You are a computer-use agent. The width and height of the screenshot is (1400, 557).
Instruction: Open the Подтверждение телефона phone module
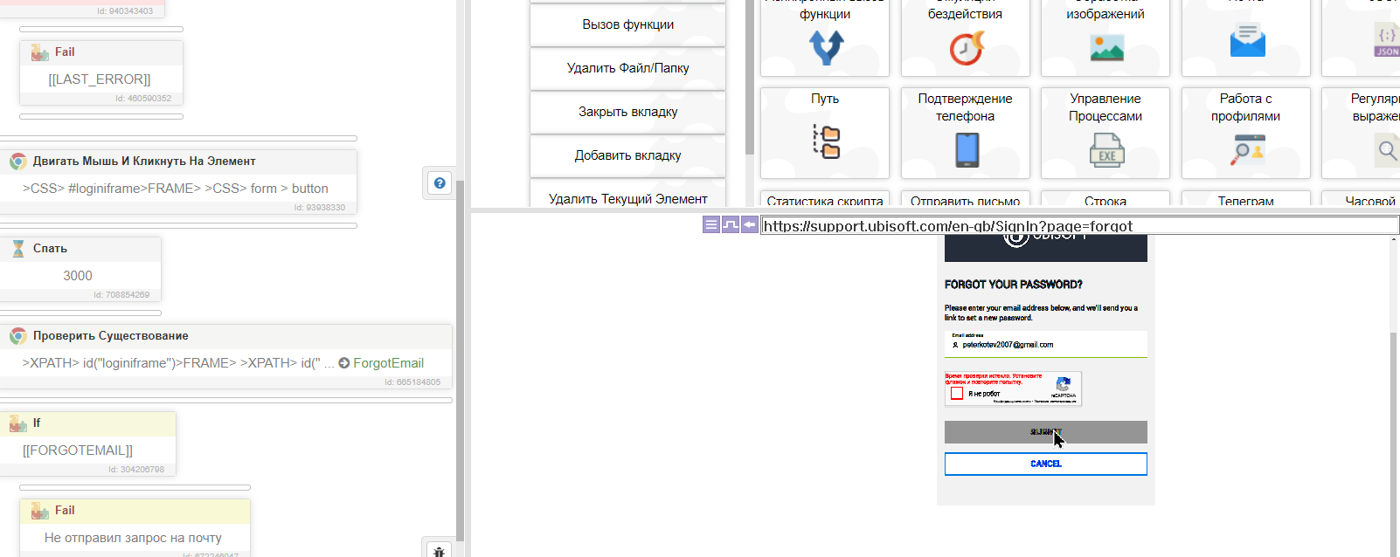[966, 149]
